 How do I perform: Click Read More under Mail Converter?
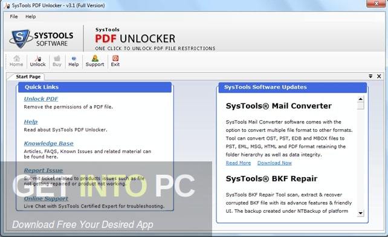pyautogui.click(x=238, y=163)
